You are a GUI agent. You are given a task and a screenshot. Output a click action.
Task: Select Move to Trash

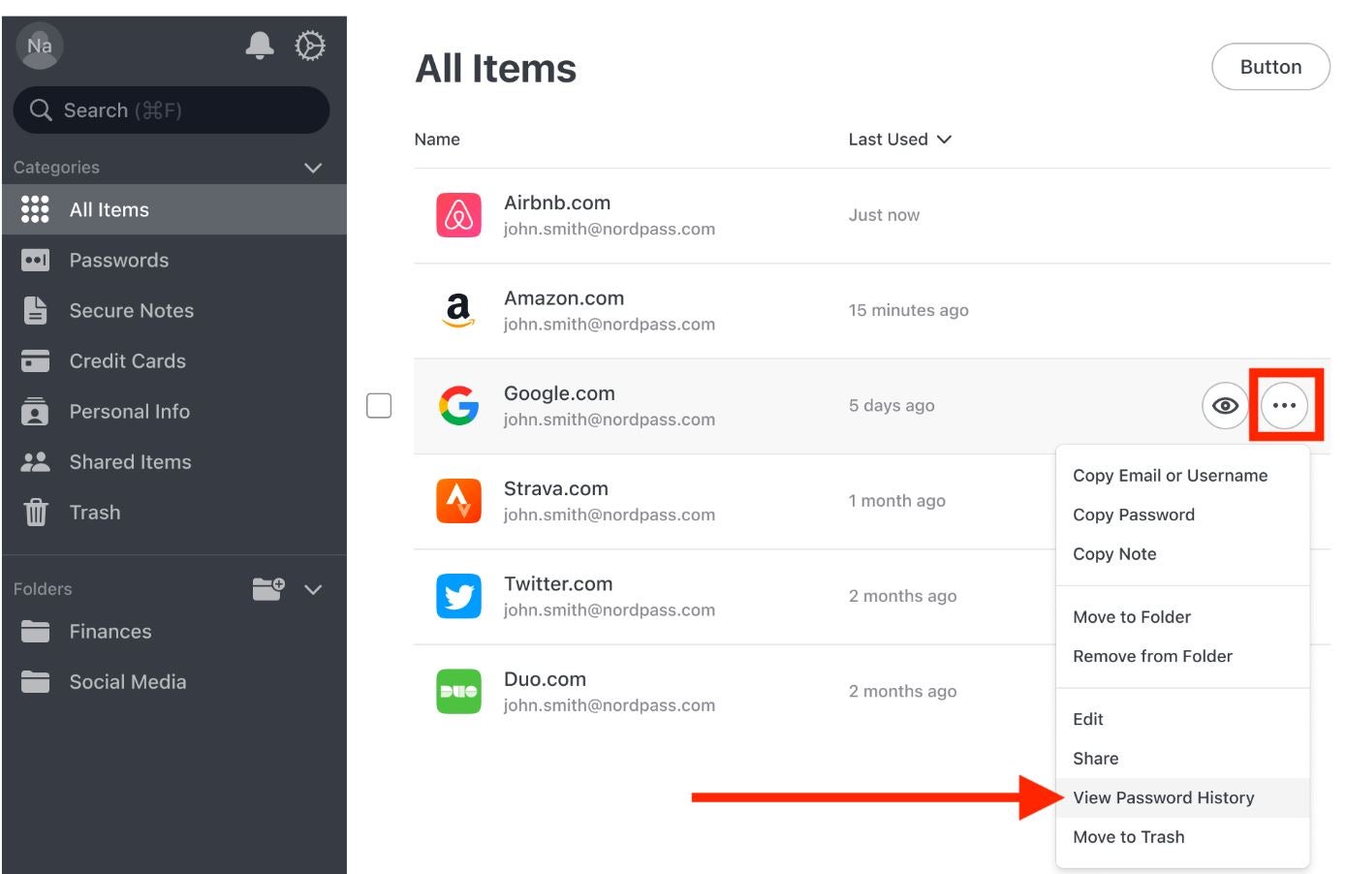coord(1128,837)
